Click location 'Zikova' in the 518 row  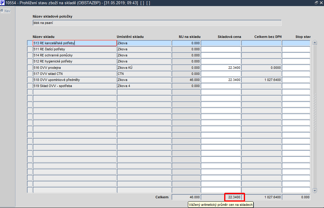point(144,80)
